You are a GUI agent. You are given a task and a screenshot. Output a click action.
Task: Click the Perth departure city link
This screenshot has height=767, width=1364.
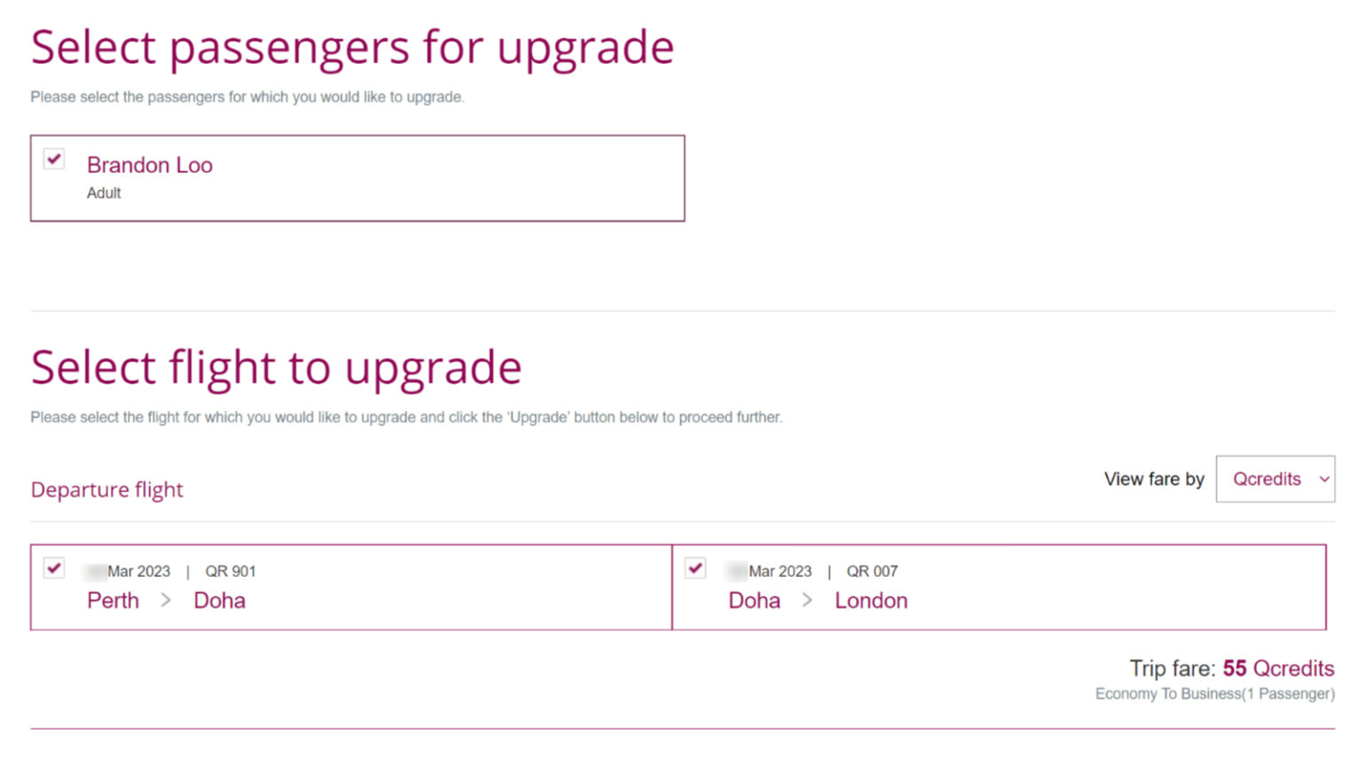113,601
